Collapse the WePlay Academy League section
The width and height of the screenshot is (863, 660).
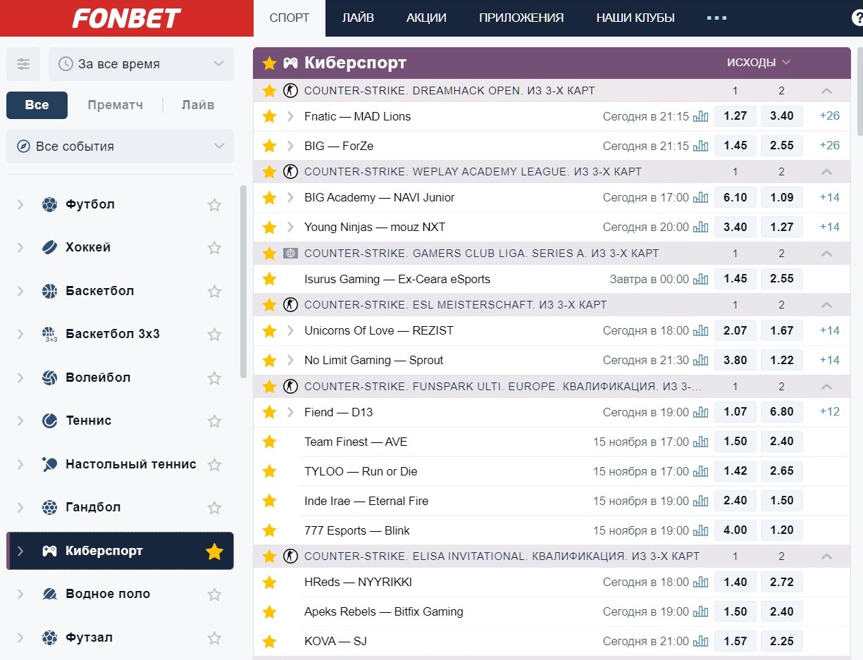[x=827, y=172]
